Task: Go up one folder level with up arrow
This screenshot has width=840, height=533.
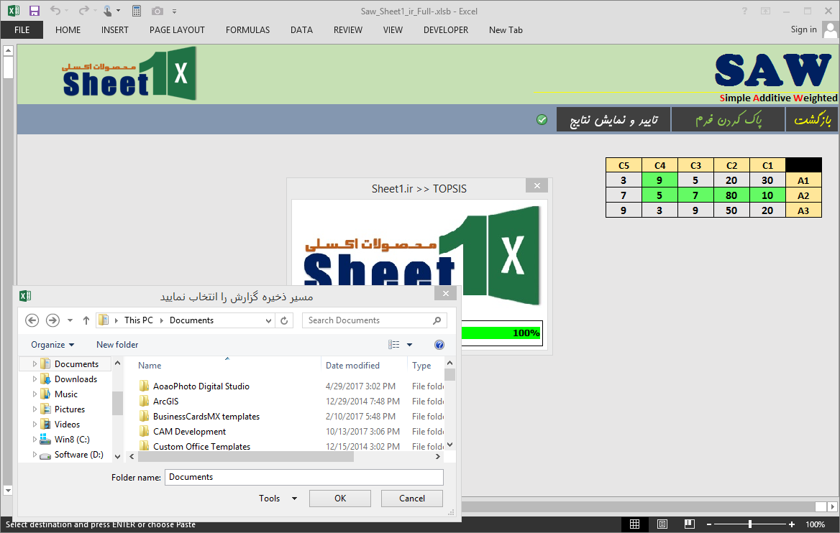Action: pyautogui.click(x=86, y=320)
